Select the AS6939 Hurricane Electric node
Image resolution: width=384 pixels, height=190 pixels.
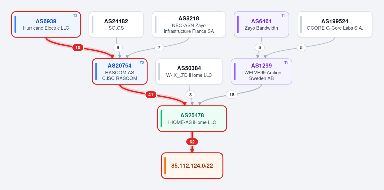click(46, 25)
